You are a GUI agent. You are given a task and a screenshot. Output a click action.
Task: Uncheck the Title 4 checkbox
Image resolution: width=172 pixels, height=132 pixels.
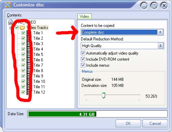click(23, 49)
